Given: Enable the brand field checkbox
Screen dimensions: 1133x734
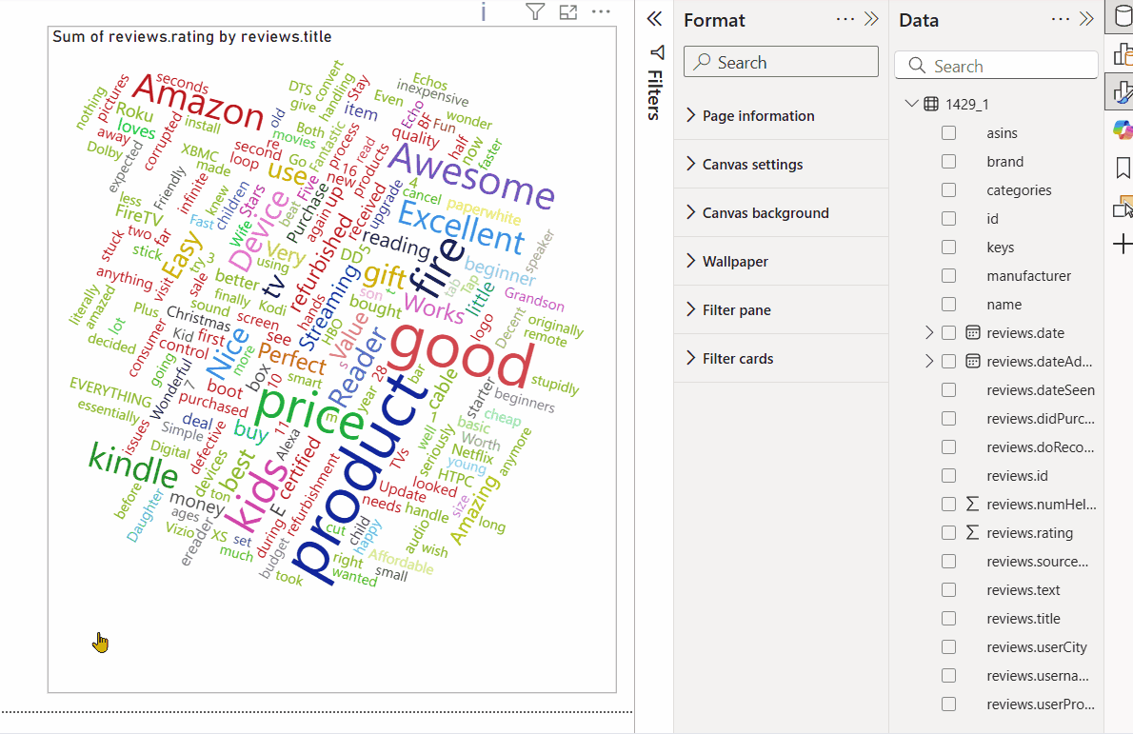Looking at the screenshot, I should [948, 161].
